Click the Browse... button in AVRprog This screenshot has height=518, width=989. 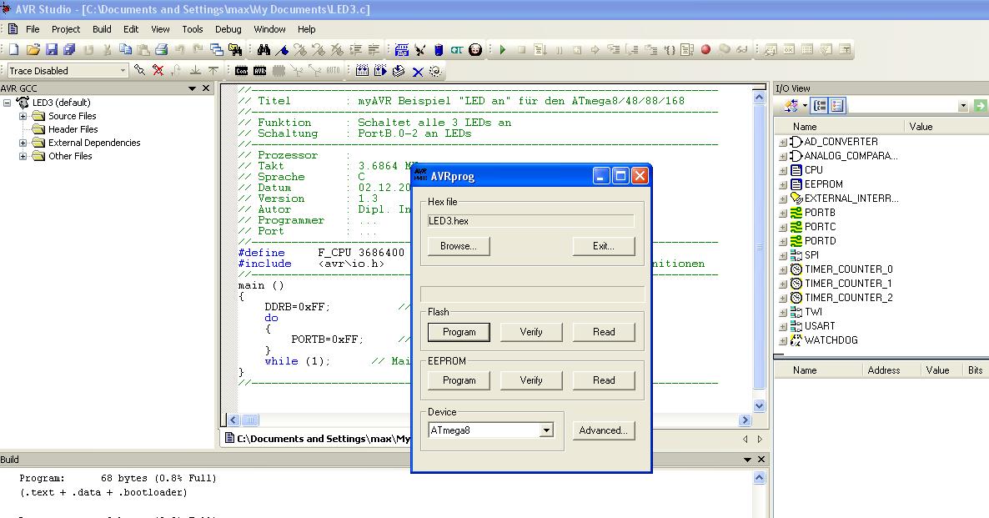pyautogui.click(x=459, y=246)
